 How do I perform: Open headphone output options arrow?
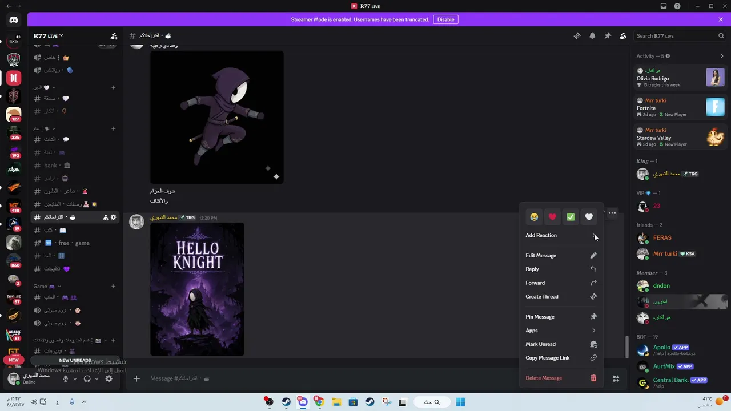[96, 378]
